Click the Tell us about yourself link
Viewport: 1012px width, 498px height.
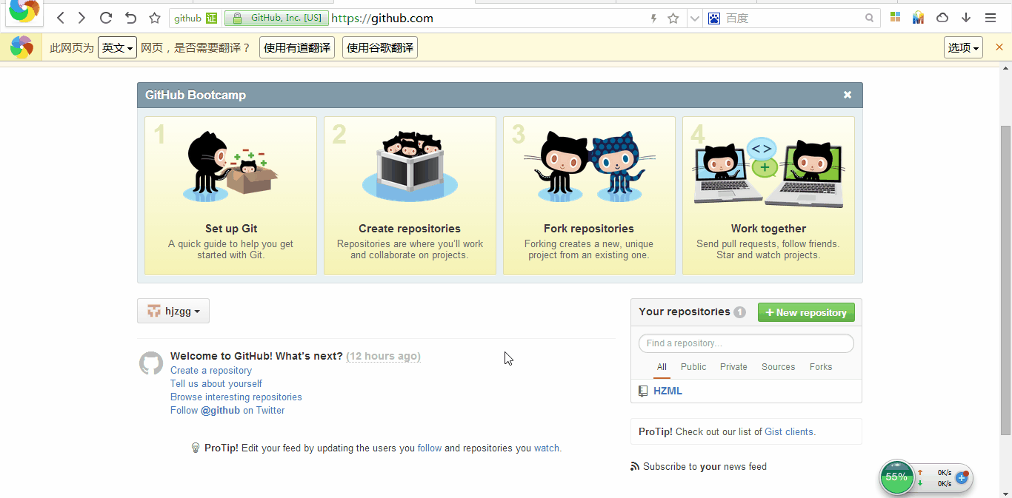pos(216,384)
